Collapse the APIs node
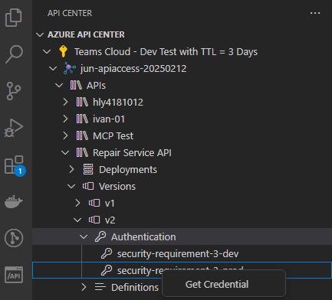332x300 pixels. pyautogui.click(x=59, y=86)
